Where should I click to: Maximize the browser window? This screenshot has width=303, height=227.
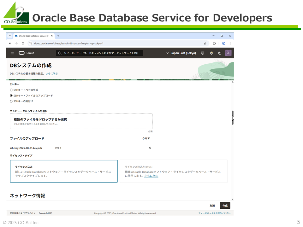[x=222, y=36]
